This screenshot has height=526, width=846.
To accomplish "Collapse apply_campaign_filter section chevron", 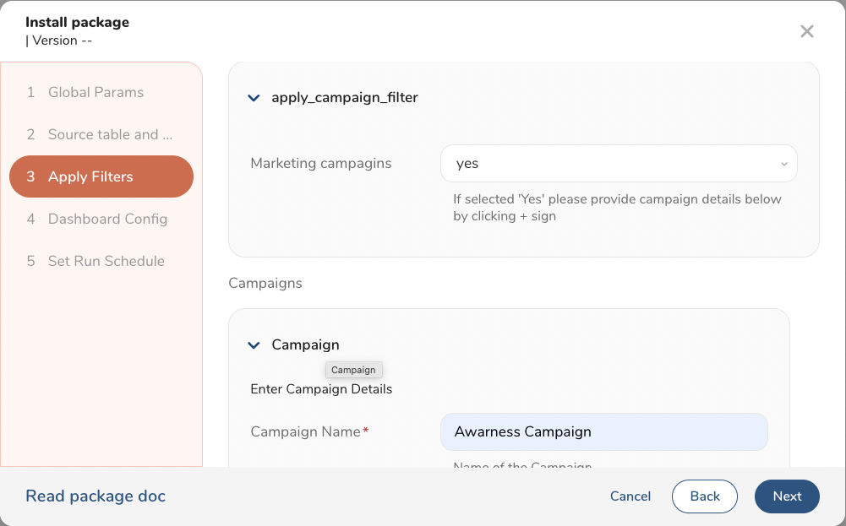I will [x=254, y=98].
